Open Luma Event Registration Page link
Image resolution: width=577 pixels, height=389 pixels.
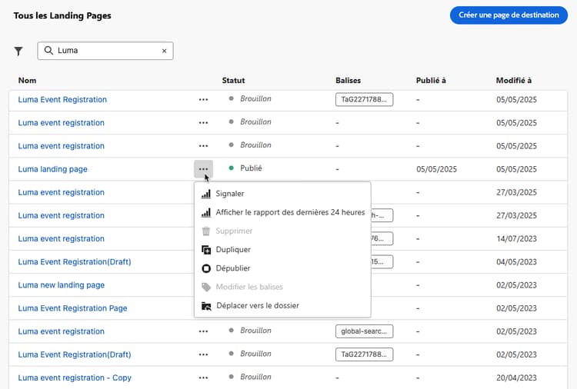pyautogui.click(x=73, y=308)
